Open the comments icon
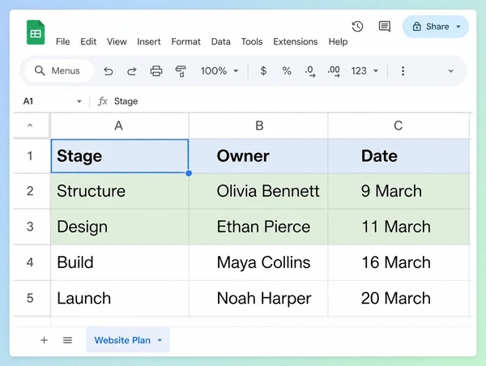This screenshot has width=486, height=366. [384, 27]
